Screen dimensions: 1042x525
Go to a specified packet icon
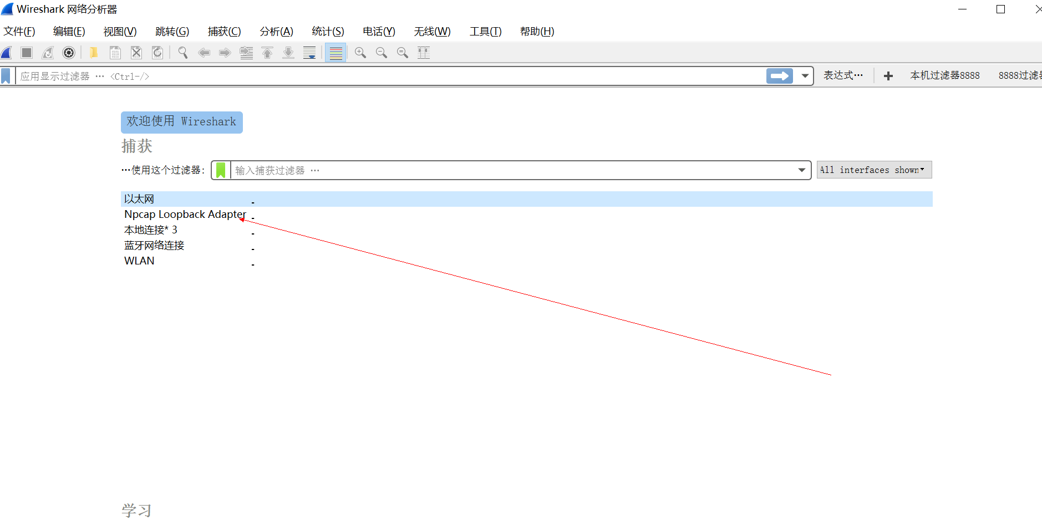tap(246, 53)
